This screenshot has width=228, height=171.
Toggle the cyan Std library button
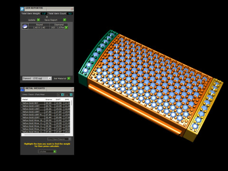pyautogui.click(x=62, y=95)
